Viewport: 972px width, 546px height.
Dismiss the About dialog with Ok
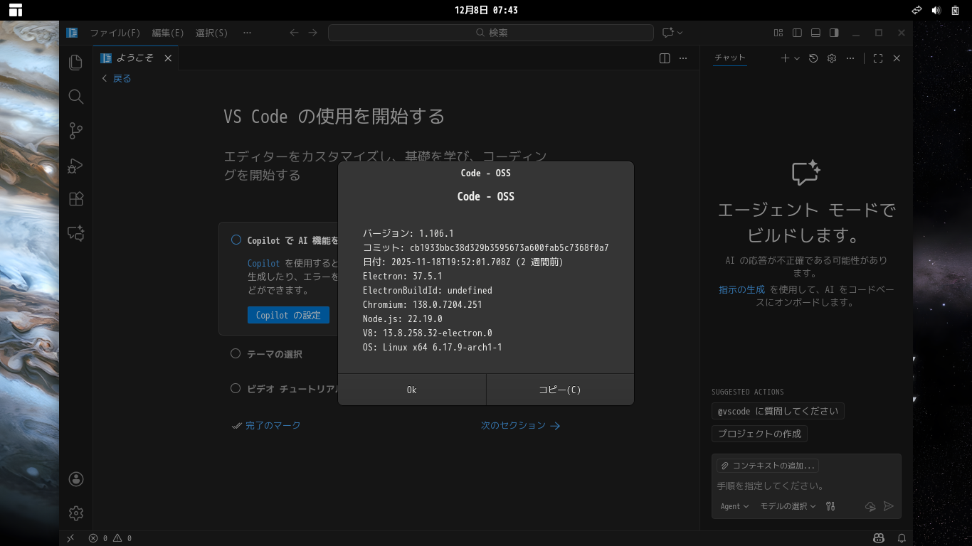pyautogui.click(x=412, y=390)
